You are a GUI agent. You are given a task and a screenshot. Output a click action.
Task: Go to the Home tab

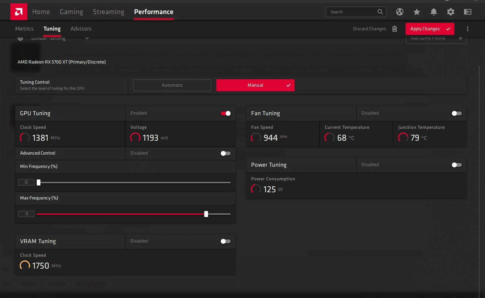coord(41,12)
